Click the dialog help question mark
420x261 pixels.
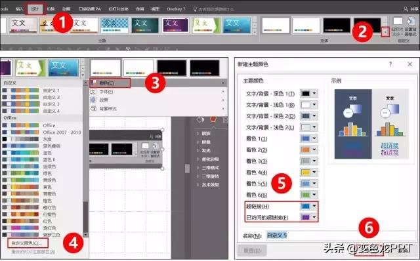[390, 64]
